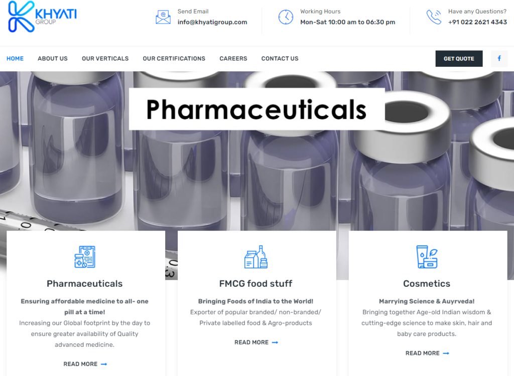Viewport: 514px width, 376px height.
Task: Click the Pharmaceuticals hero banner title
Action: [256, 109]
